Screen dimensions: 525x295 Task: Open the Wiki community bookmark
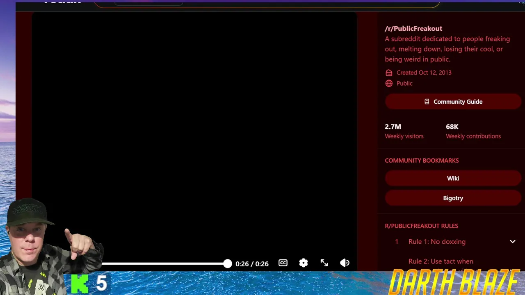pos(453,178)
